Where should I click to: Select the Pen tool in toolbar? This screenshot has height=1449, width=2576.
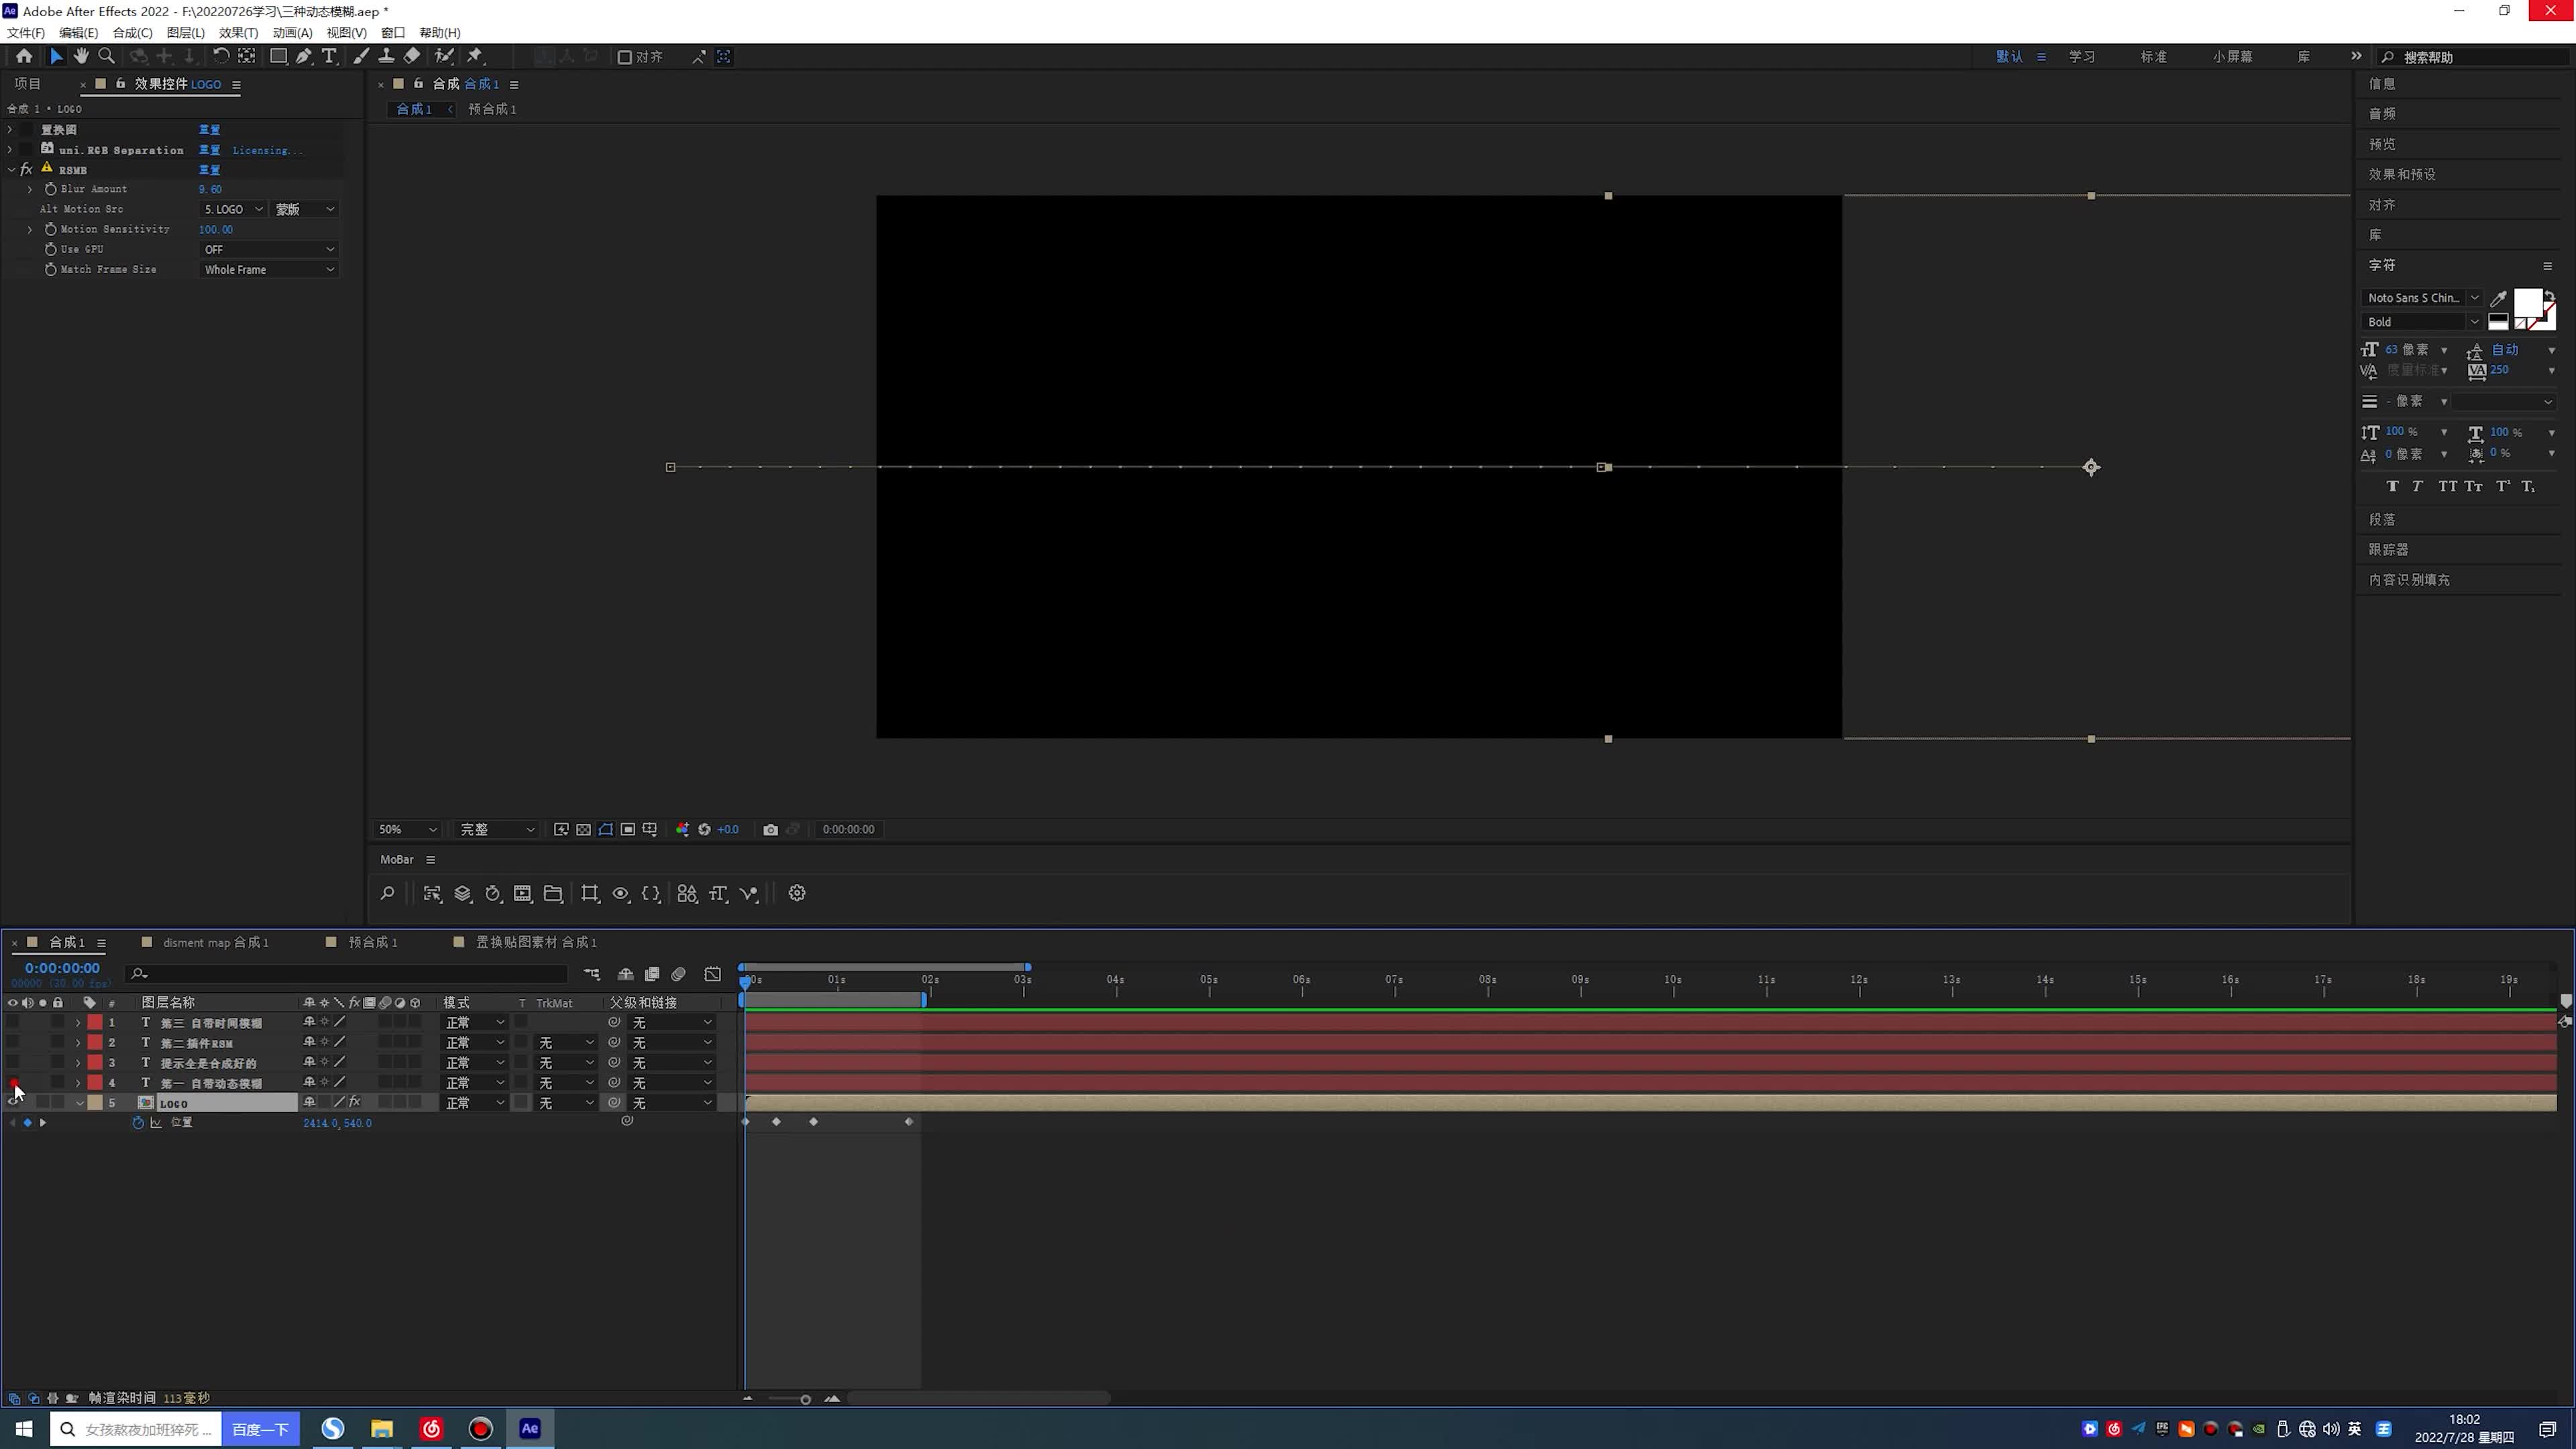(303, 57)
